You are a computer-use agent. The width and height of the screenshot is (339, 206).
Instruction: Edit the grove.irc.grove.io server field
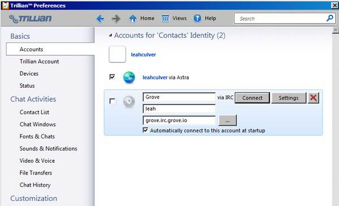pos(179,120)
